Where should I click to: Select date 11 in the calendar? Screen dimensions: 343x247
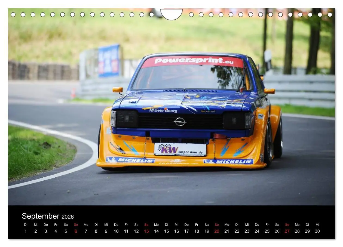126,231
